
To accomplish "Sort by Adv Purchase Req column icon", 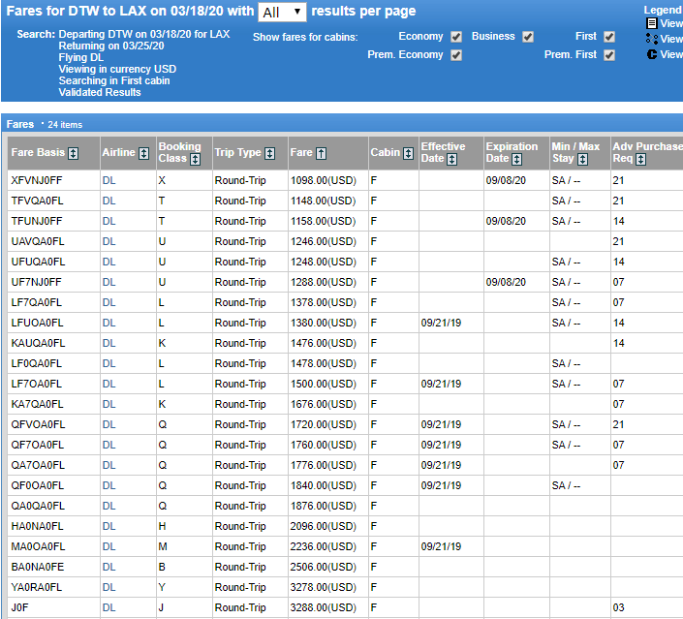I will coord(640,160).
